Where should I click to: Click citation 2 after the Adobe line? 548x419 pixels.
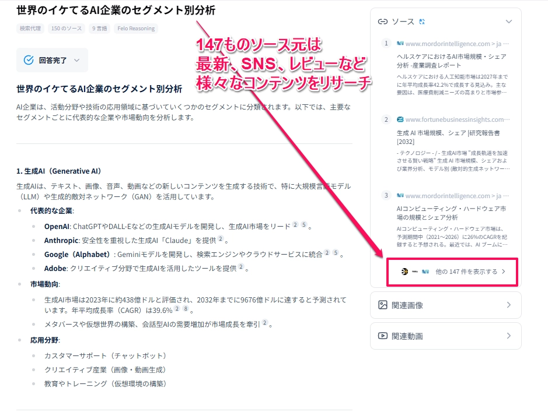[241, 266]
